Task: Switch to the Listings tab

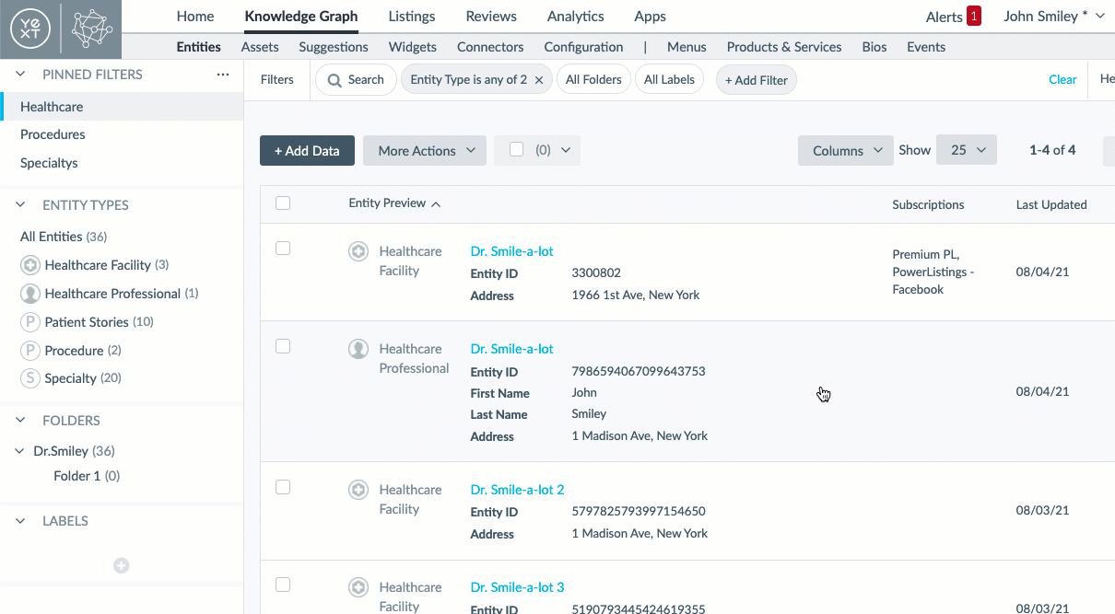Action: click(411, 16)
